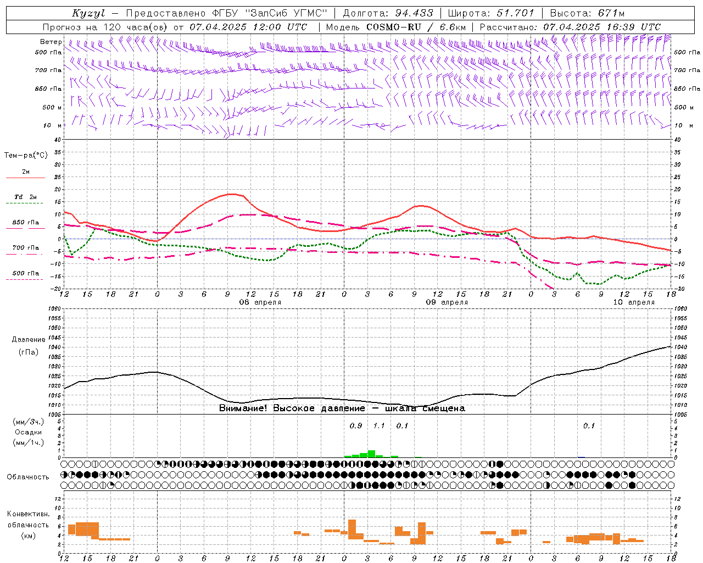Select the '(мм/3ч.)' precipitation unit label
Screen dimensions: 703x563
point(28,422)
